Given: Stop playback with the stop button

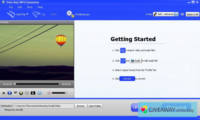Looking at the screenshot, I should point(21,93).
